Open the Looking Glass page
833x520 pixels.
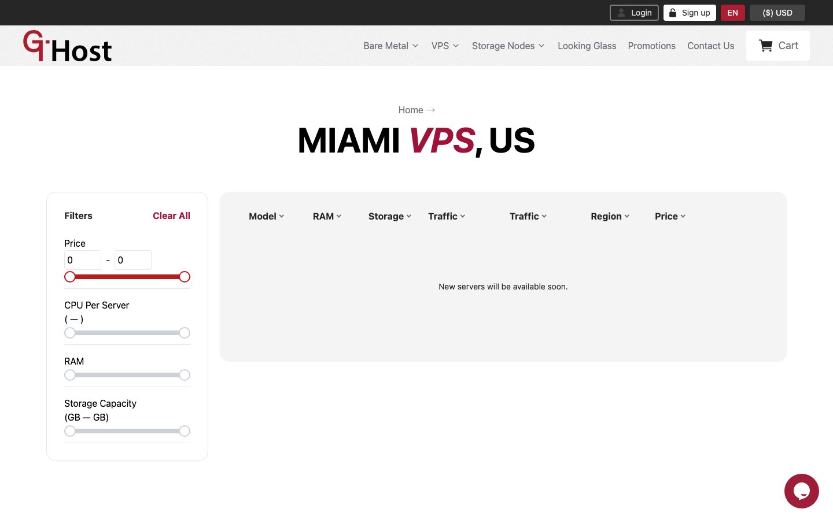[587, 46]
